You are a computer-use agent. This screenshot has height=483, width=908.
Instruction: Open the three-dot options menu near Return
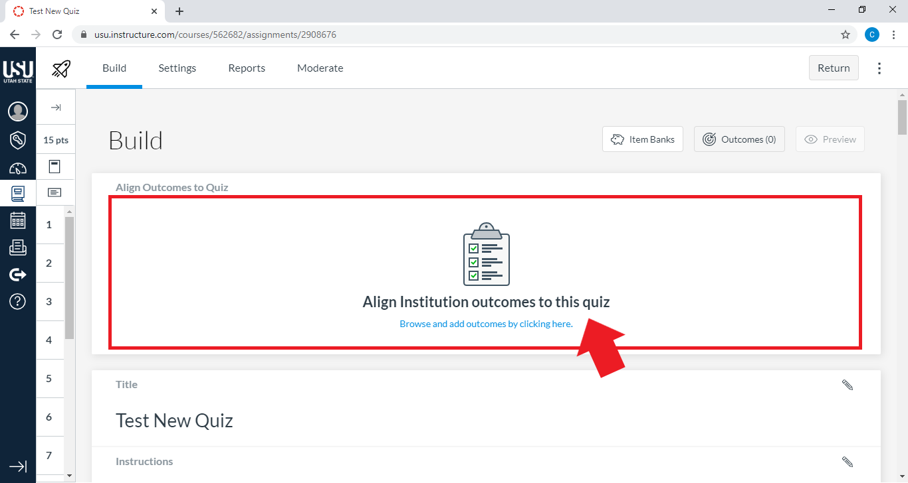tap(879, 68)
